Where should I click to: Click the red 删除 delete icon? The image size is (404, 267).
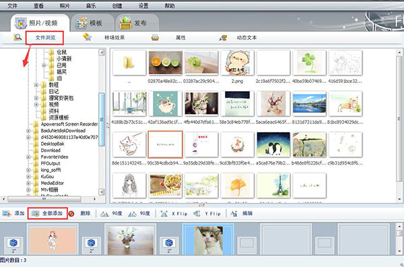tap(71, 214)
